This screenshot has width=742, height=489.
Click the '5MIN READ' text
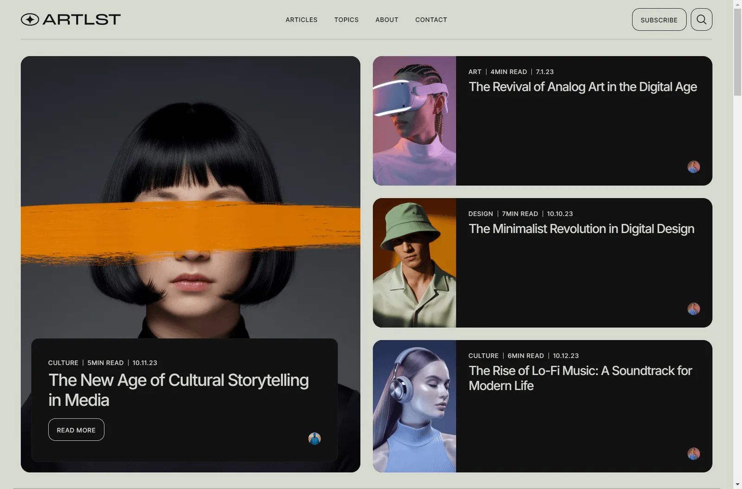click(x=105, y=363)
